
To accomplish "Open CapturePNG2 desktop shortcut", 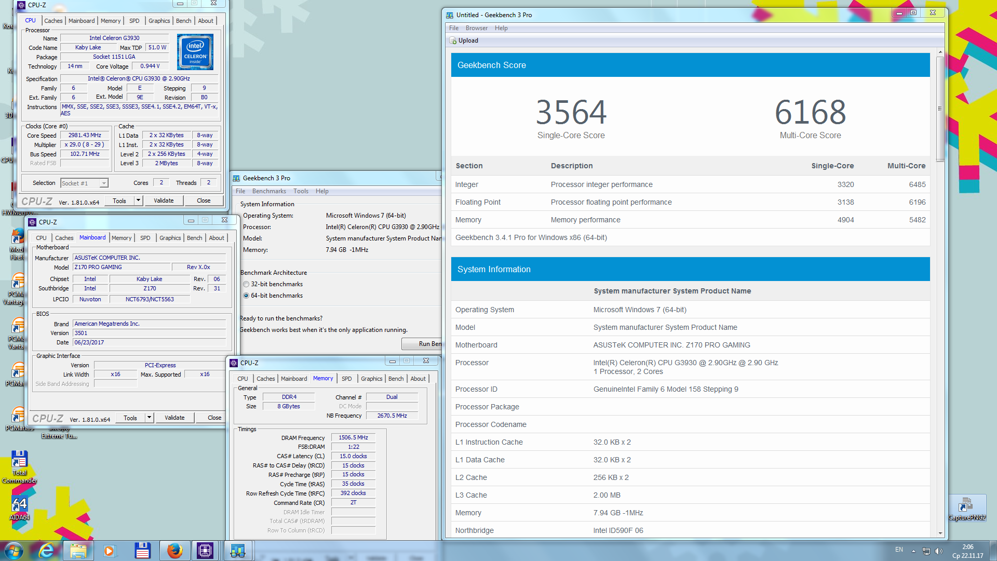I will coord(966,508).
